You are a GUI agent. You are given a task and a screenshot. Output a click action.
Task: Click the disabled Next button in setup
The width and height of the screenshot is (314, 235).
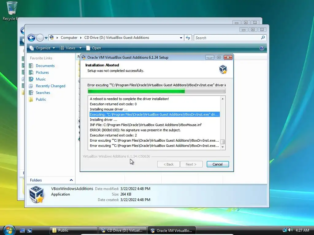(x=191, y=164)
